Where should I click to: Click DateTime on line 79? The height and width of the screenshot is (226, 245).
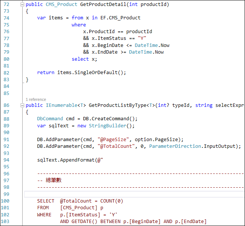coord(140,52)
